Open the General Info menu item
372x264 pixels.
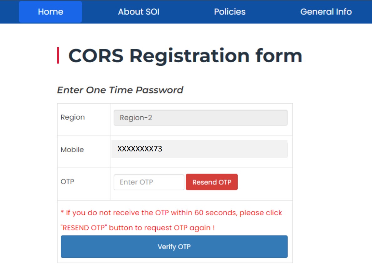tap(326, 12)
